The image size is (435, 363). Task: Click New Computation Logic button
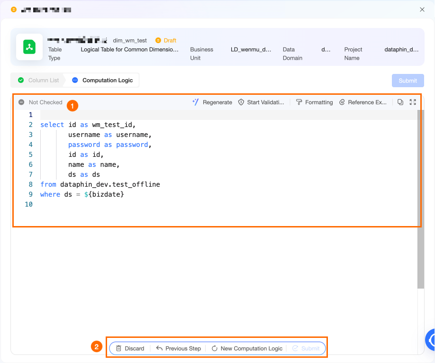(x=247, y=348)
